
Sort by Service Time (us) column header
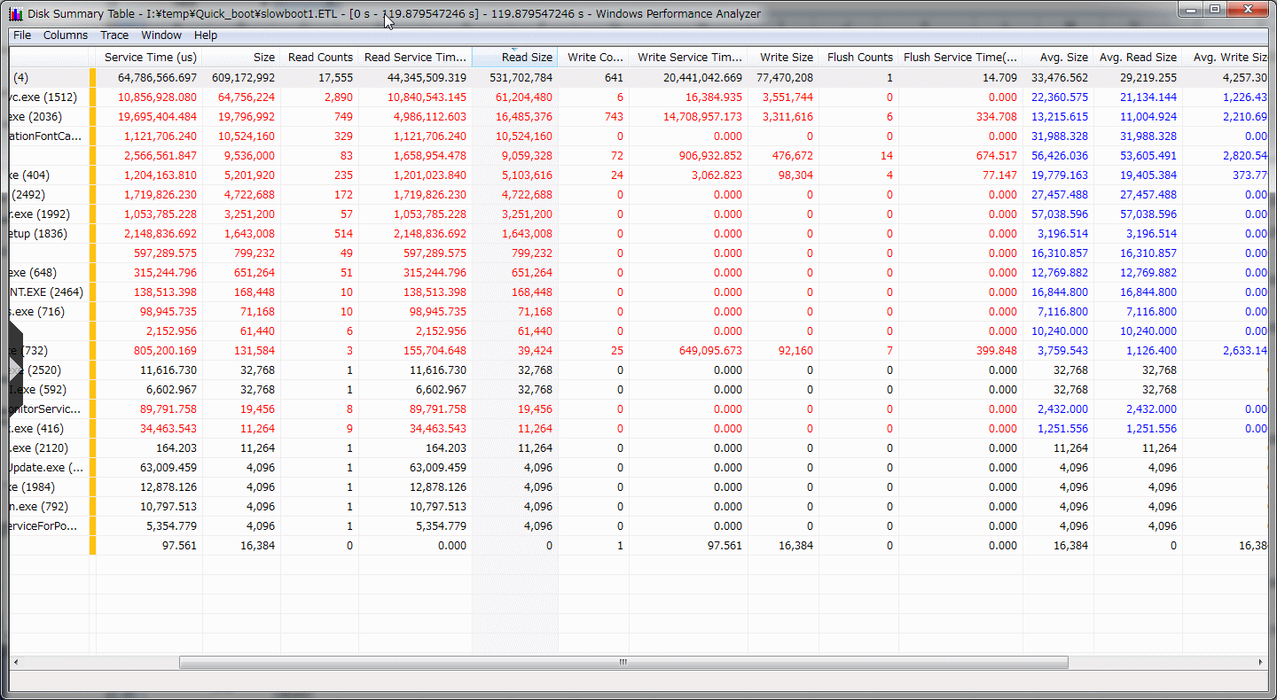coord(150,57)
